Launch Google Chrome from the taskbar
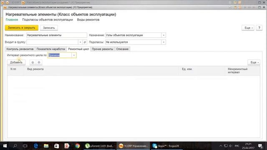The width and height of the screenshot is (267, 150). (77, 146)
